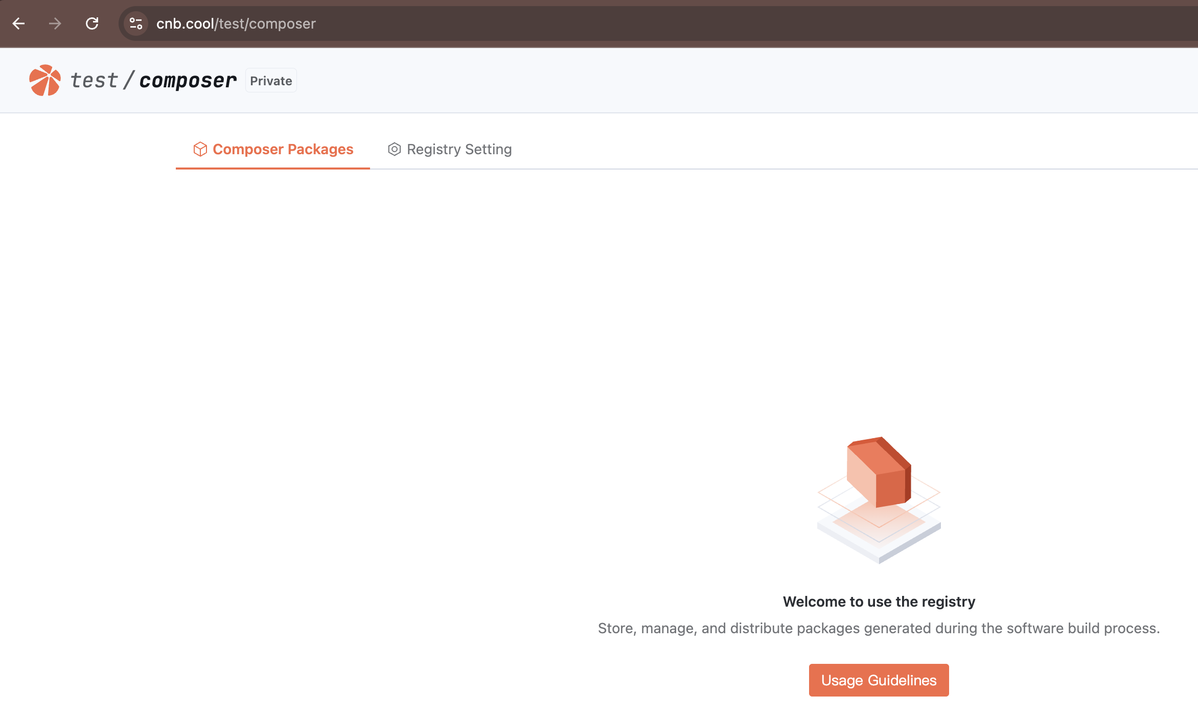The width and height of the screenshot is (1198, 719).
Task: Click the slash between test and composer
Action: (129, 81)
